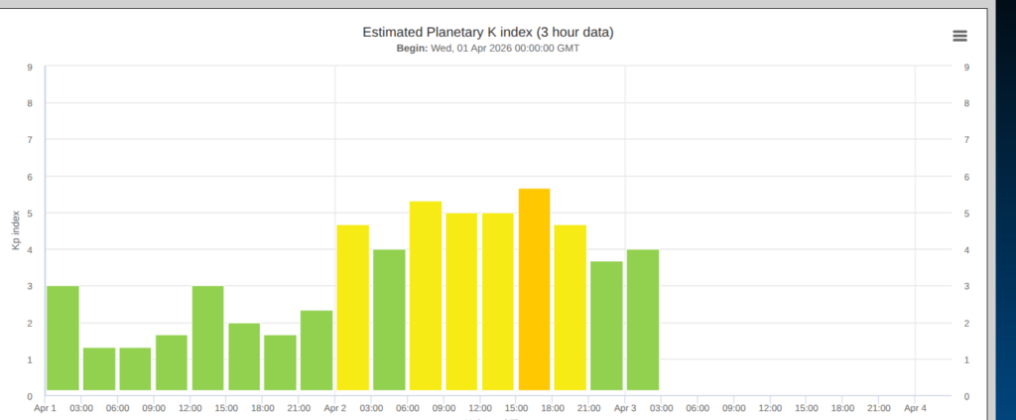This screenshot has width=1016, height=420.
Task: Select the first yellow bar starting at Apr 2
Action: (352, 308)
